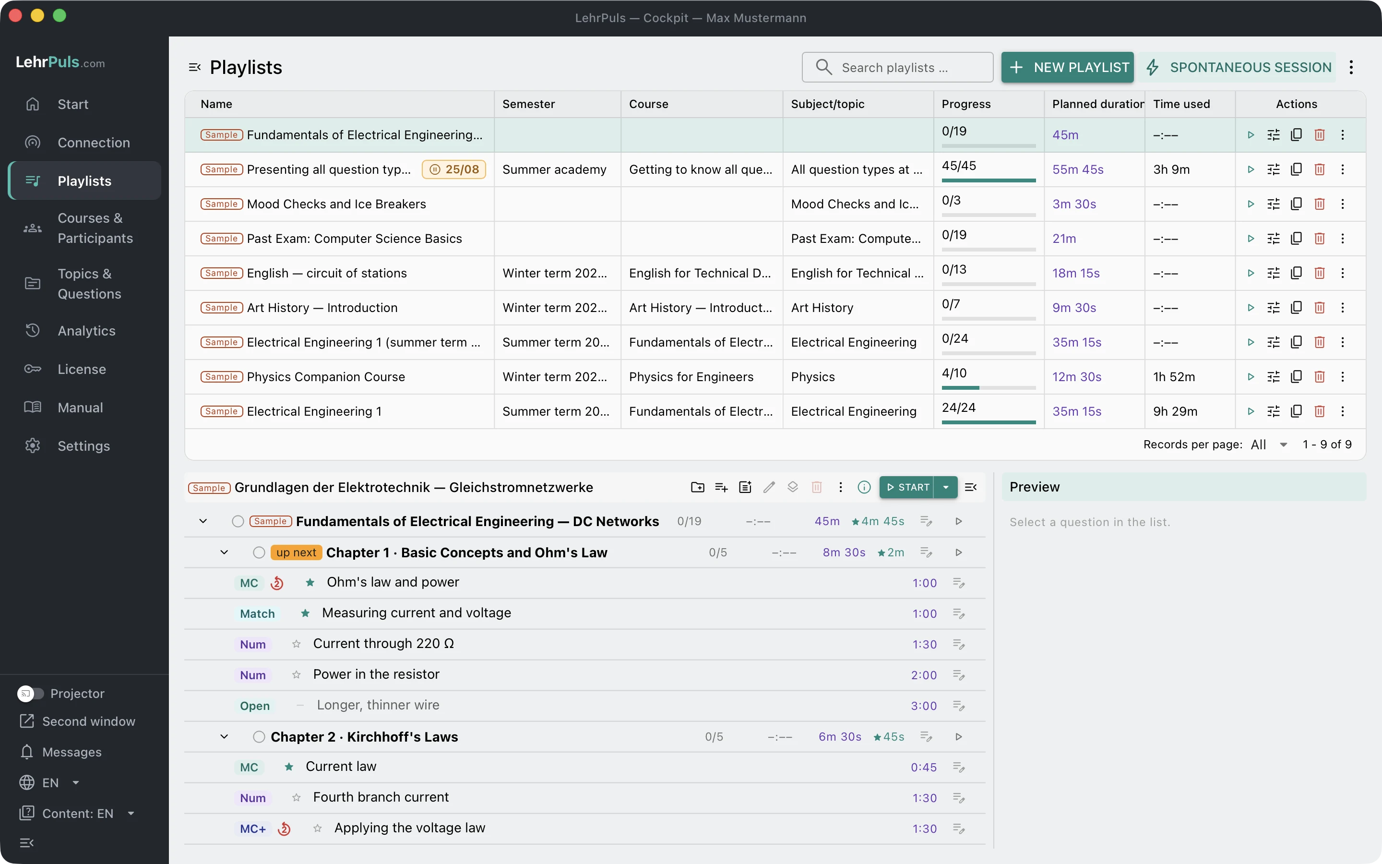Image resolution: width=1382 pixels, height=864 pixels.
Task: Click the info icon next to START
Action: (864, 487)
